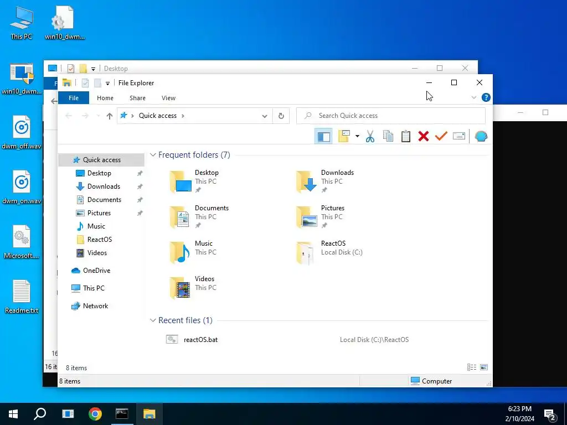Click the New folder icon in File Explorer title bar
Viewport: 567px width, 425px height.
coord(97,83)
